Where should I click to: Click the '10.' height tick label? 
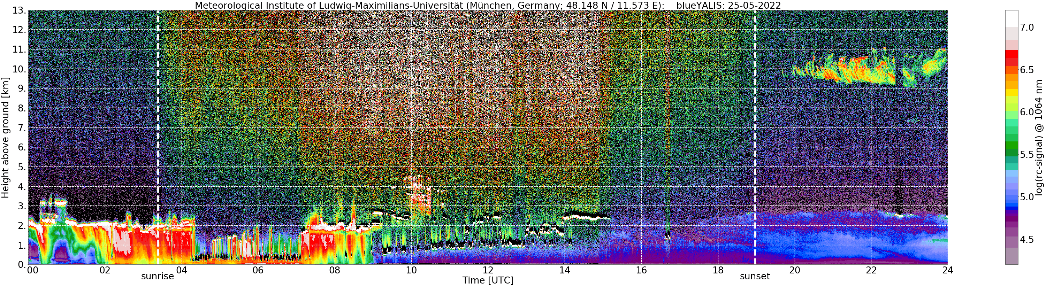click(19, 69)
